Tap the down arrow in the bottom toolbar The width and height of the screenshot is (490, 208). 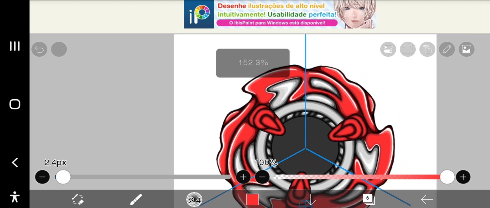click(x=311, y=199)
